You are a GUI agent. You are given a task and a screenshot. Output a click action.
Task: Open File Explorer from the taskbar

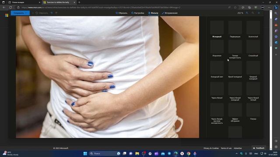tap(137, 154)
